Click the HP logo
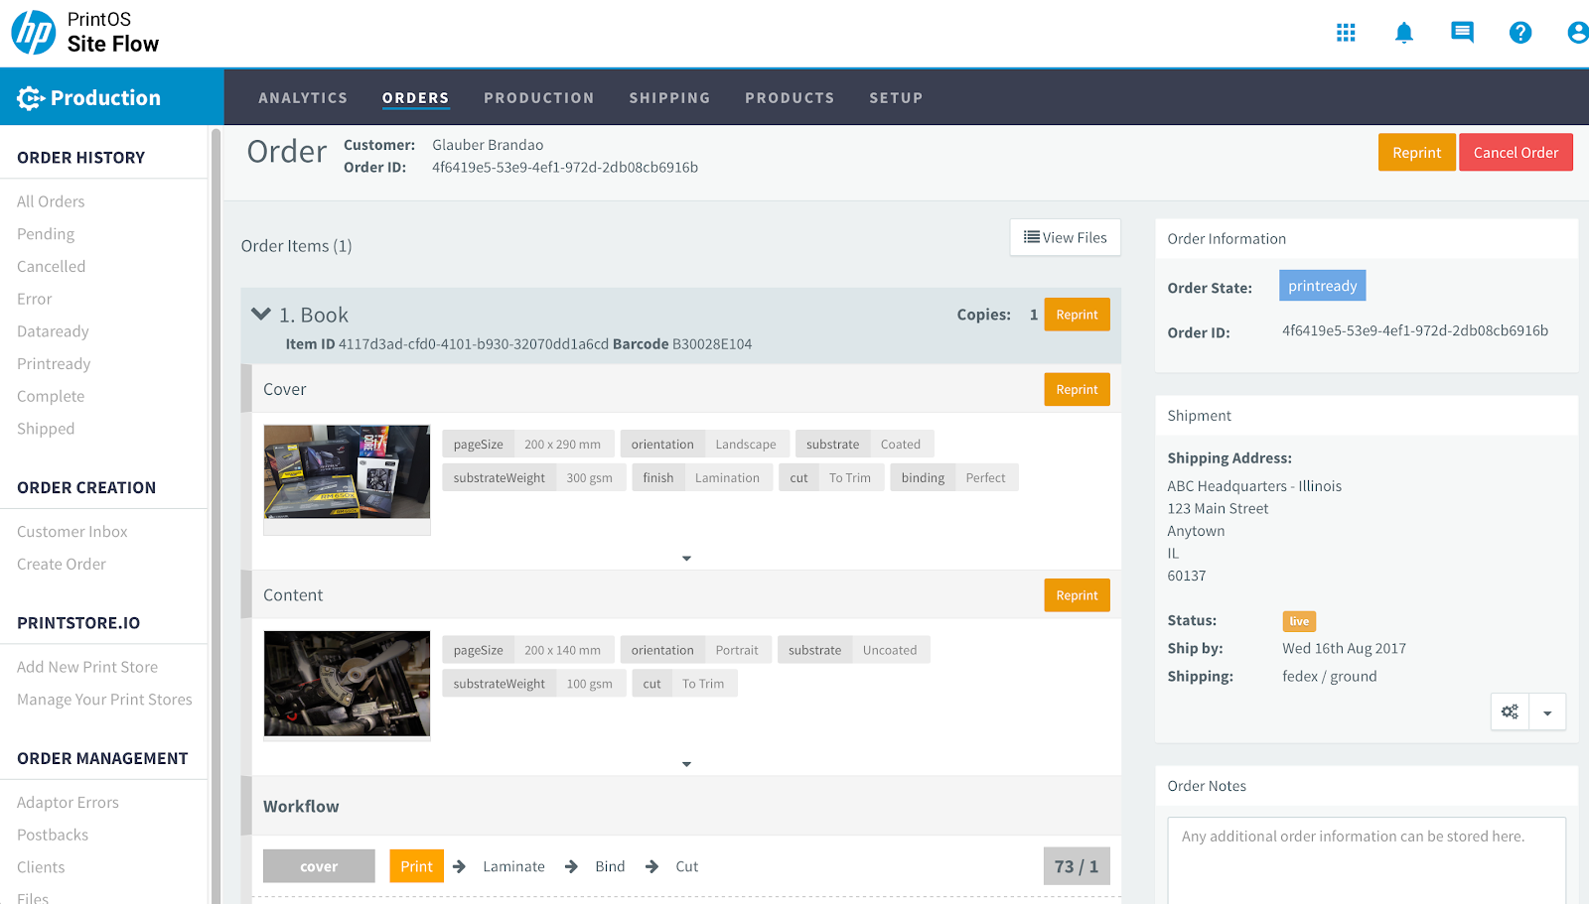Screen dimensions: 1589x904 34,33
